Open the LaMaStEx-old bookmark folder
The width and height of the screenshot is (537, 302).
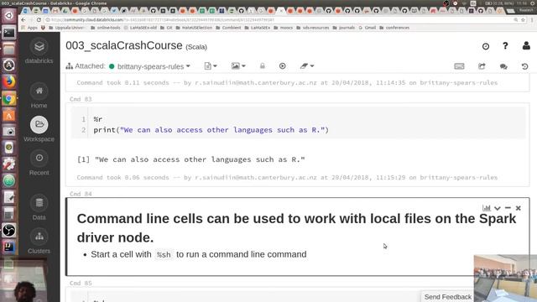(x=140, y=28)
